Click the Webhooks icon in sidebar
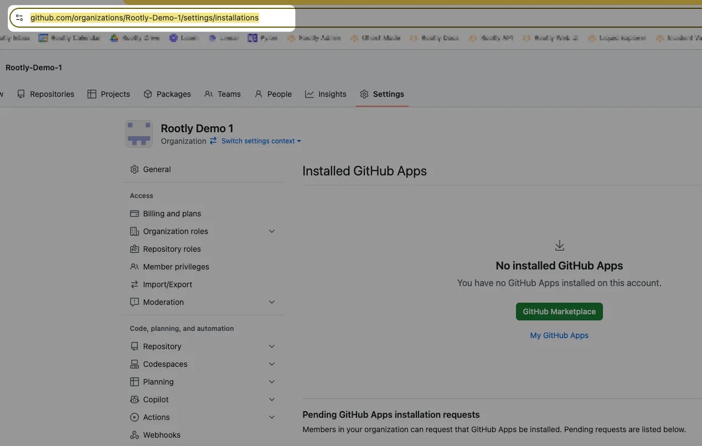Screen dimensions: 702x446 point(135,435)
